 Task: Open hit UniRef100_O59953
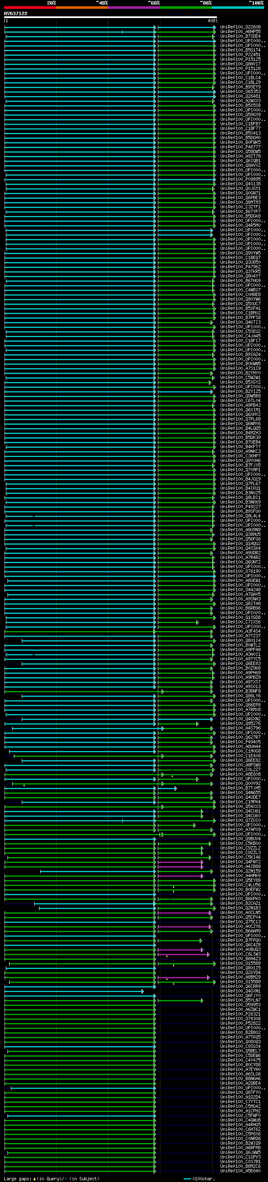coord(240,1005)
